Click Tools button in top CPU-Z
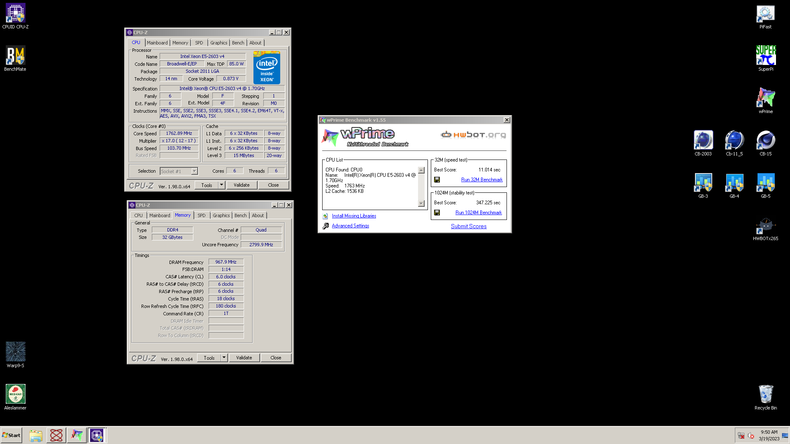790x444 pixels. click(207, 185)
